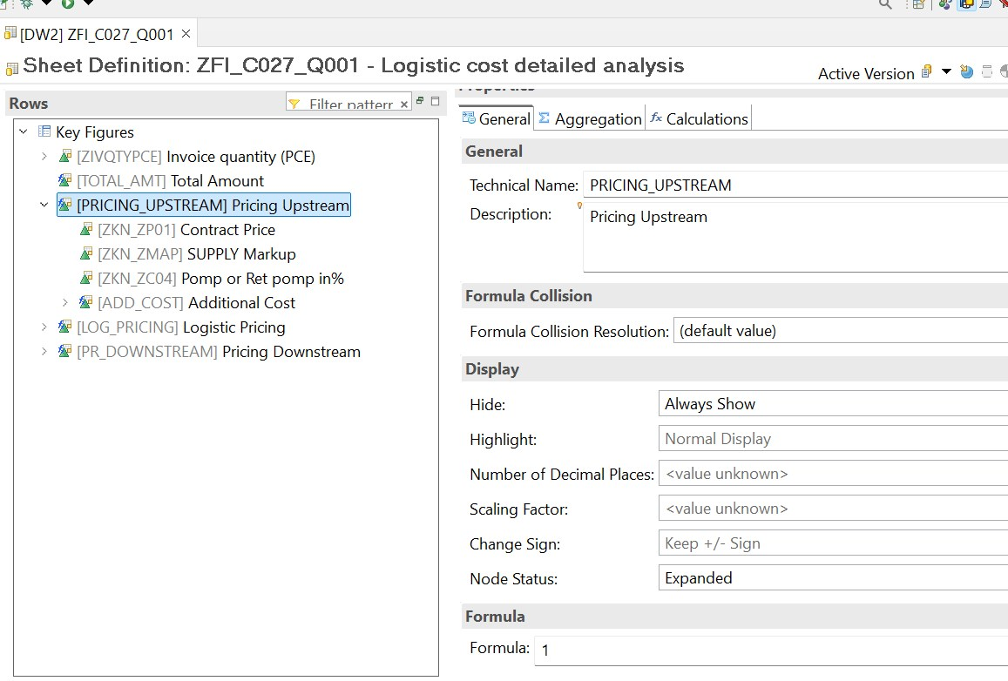Switch to the Calculations tab

[699, 119]
